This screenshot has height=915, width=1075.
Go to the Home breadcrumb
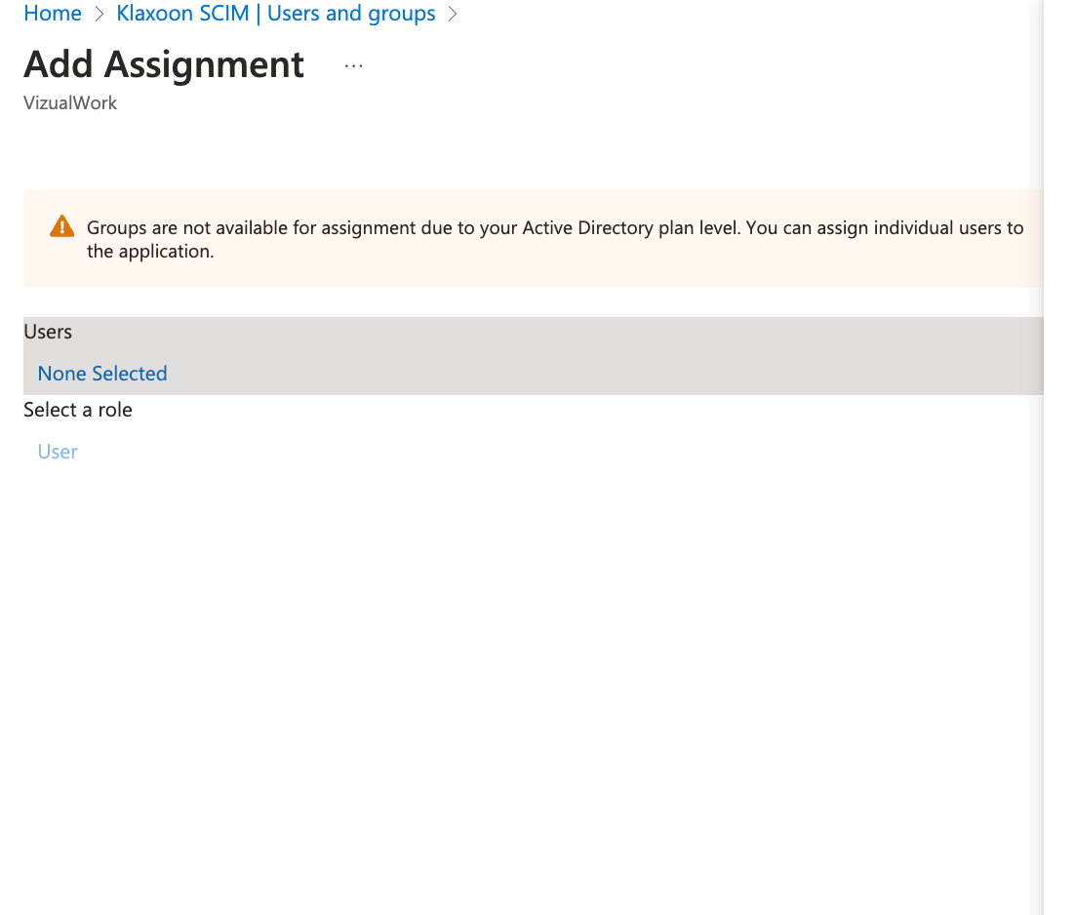pyautogui.click(x=53, y=14)
